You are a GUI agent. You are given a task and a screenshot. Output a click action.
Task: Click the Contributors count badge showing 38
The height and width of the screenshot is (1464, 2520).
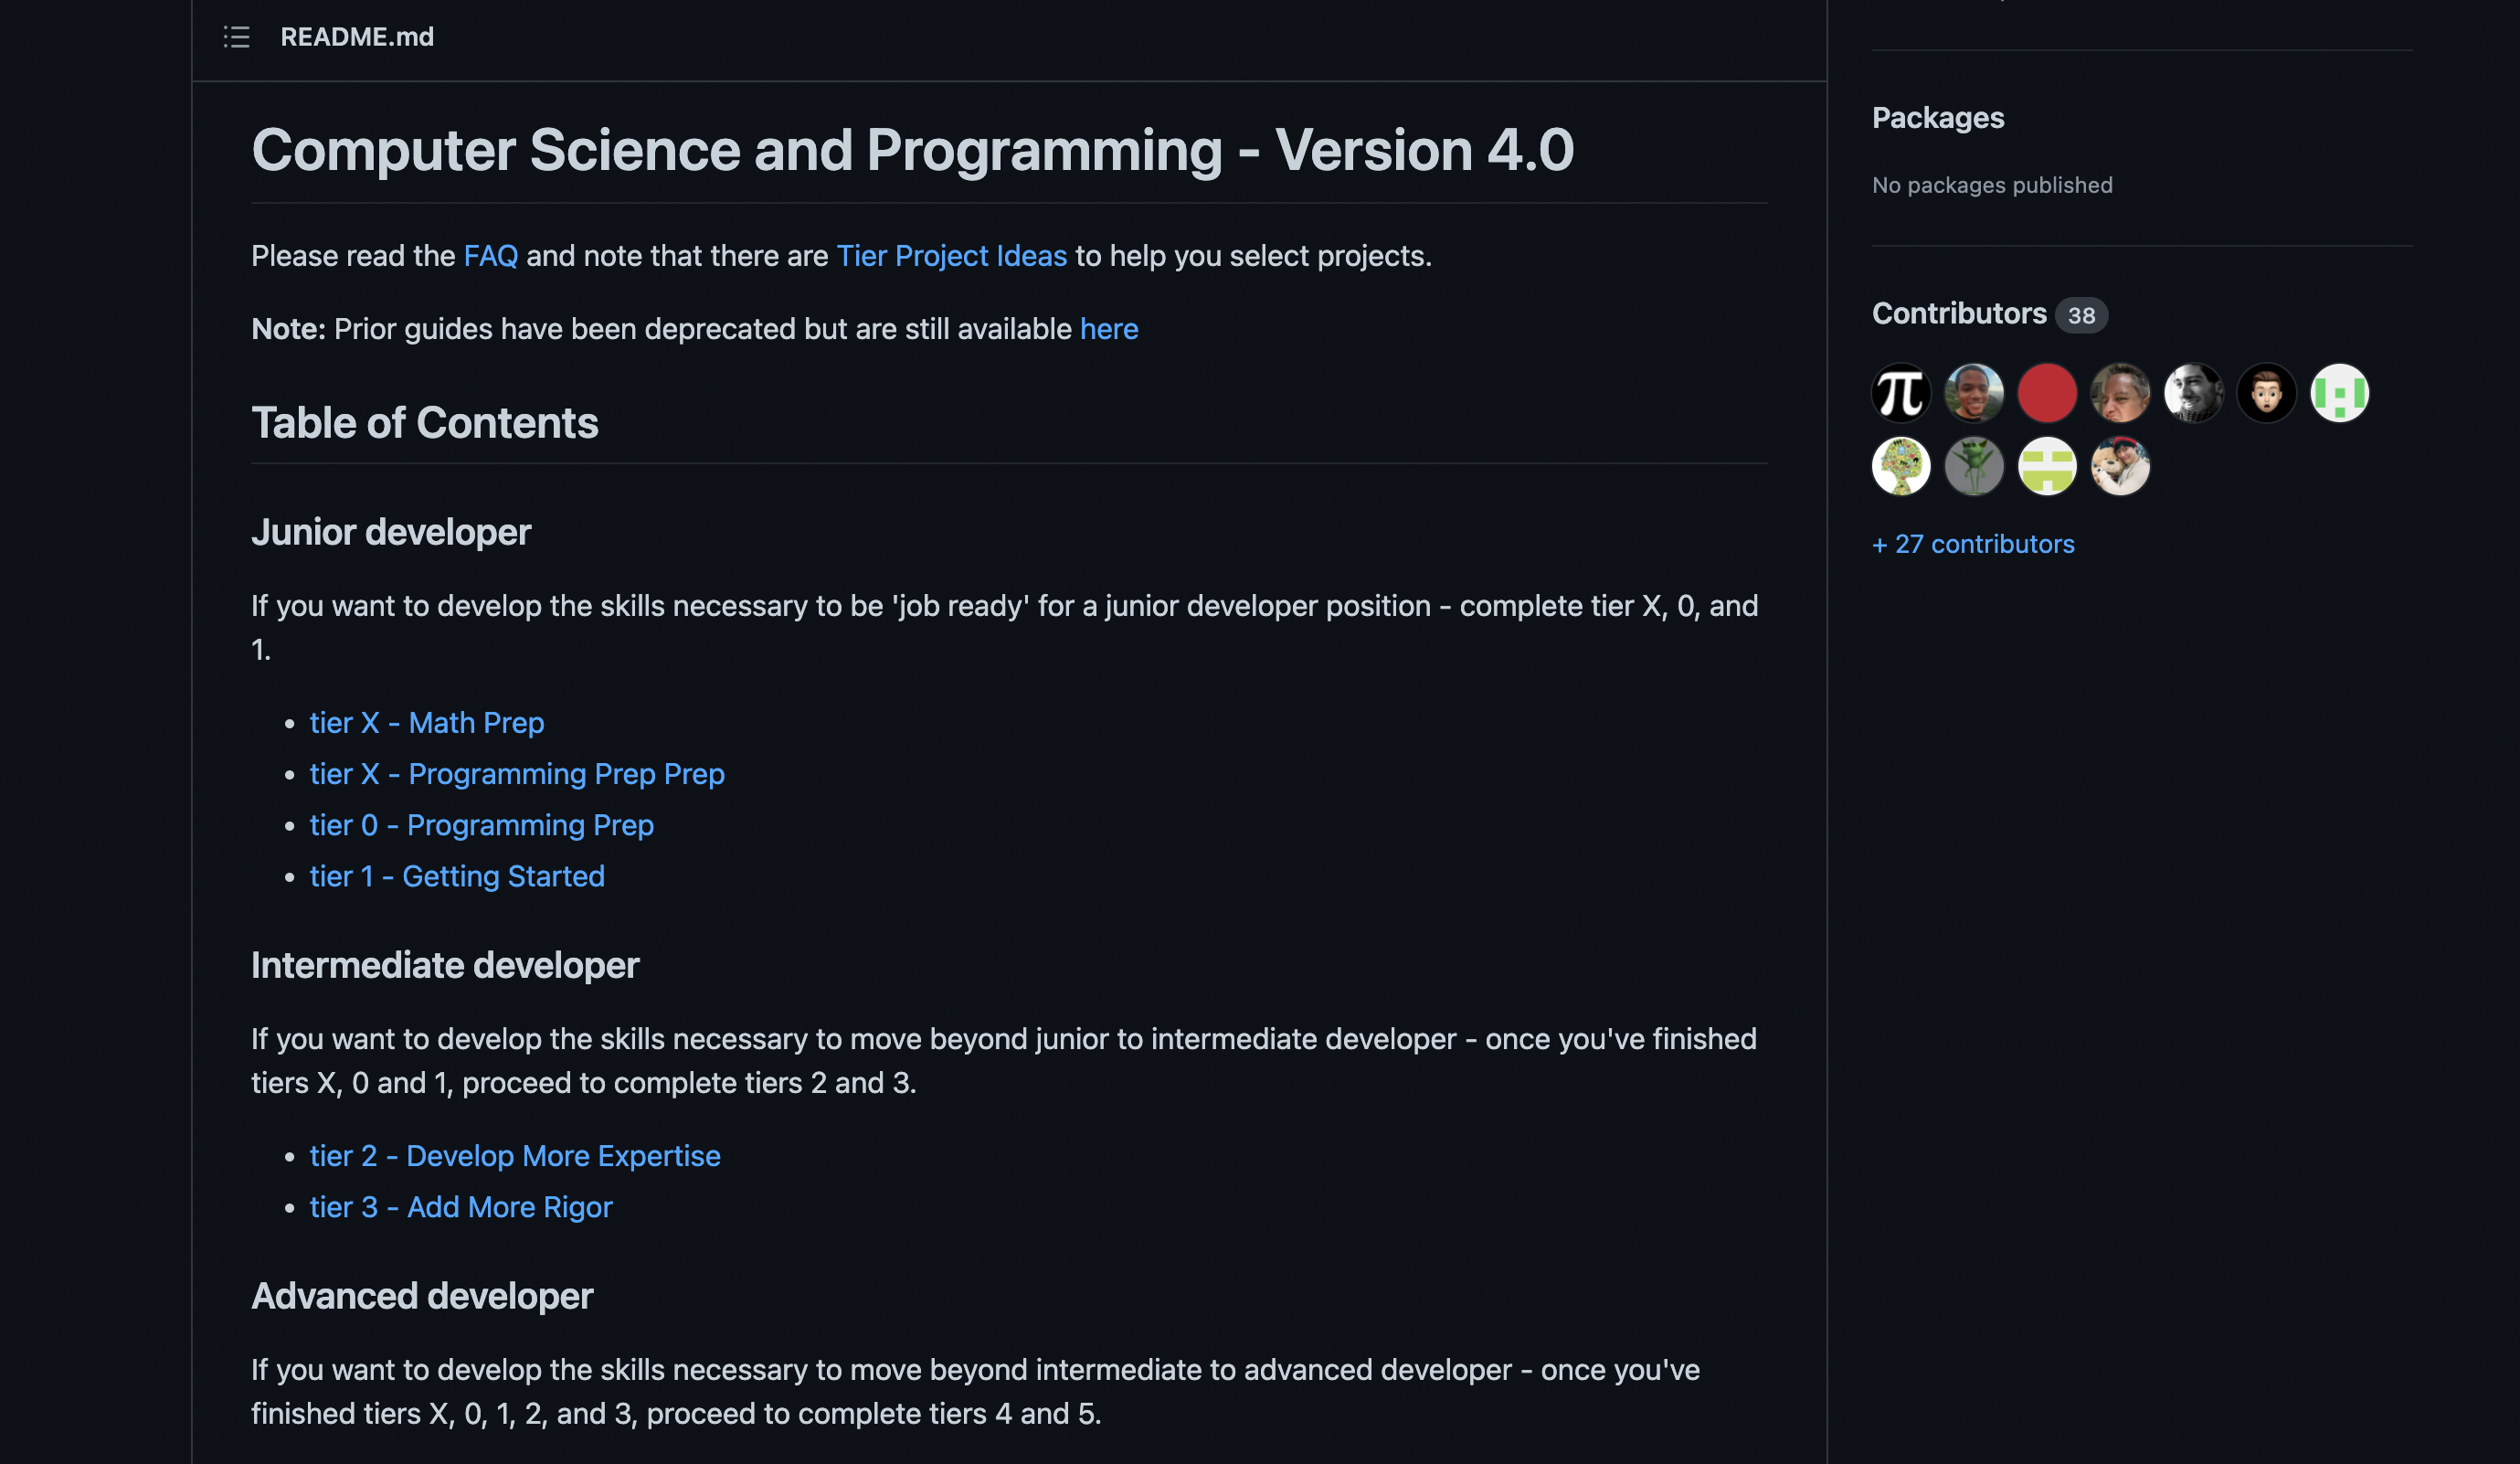click(x=2084, y=315)
